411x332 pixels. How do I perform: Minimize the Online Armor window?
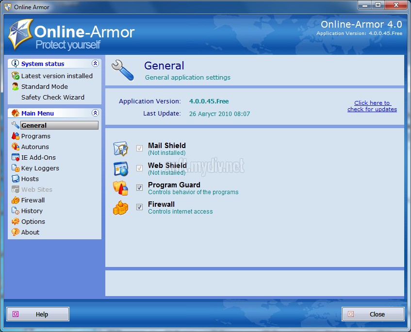tap(364, 5)
